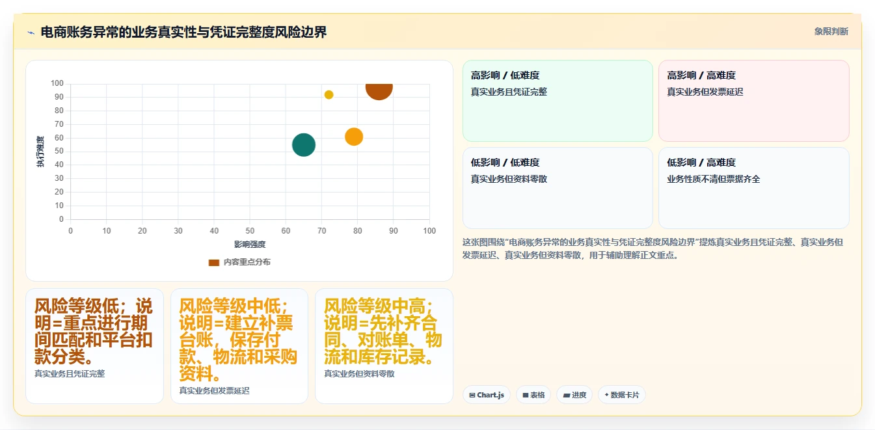Screen dimensions: 875x430
Task: Click the teal bubble in chart
Action: coord(304,144)
